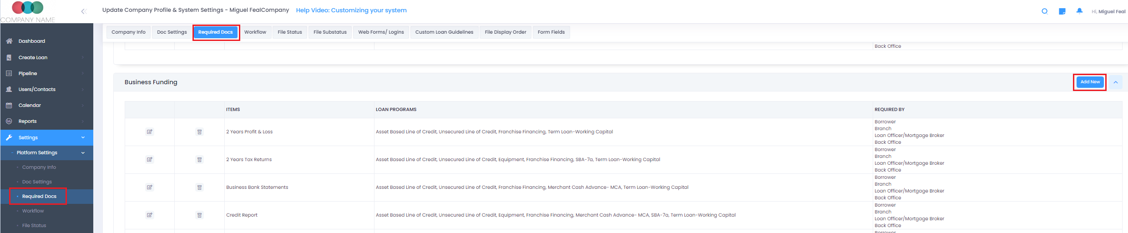Viewport: 1128px width, 233px height.
Task: Click the search icon in the header
Action: click(x=1045, y=11)
